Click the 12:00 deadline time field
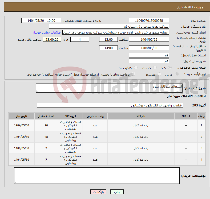The width and height of the screenshot is (210, 199). point(108,39)
